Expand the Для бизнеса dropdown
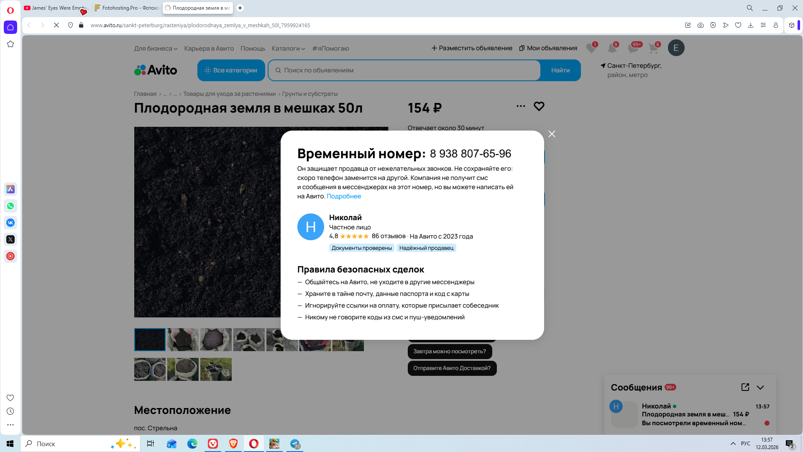Screen dimensions: 803x452 (x=156, y=49)
